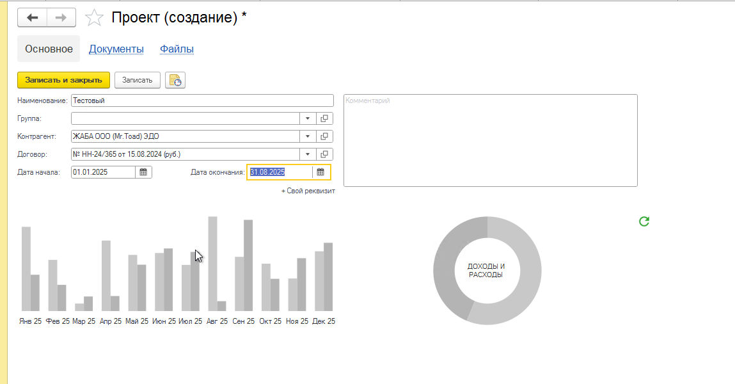Open the selection list icon for Группа
The height and width of the screenshot is (384, 735).
324,118
